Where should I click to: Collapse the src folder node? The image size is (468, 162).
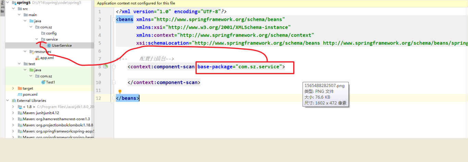(x=13, y=9)
